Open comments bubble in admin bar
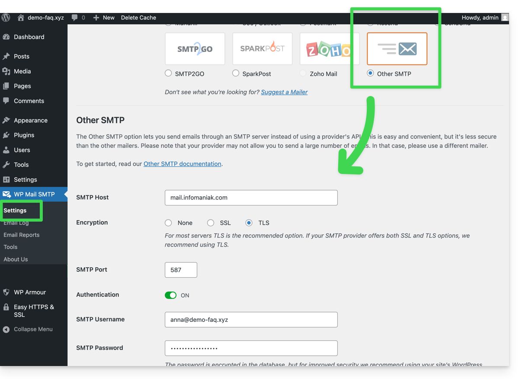This screenshot has height=379, width=522. pyautogui.click(x=78, y=18)
